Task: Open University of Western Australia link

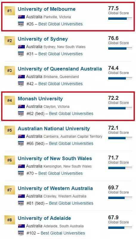Action: click(x=55, y=188)
